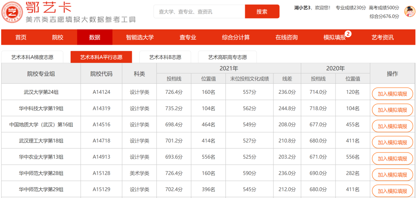Viewport: 417px width, 198px height.
Task: Add 华中师范大学第28组 to 模拟填报
Action: 392,174
